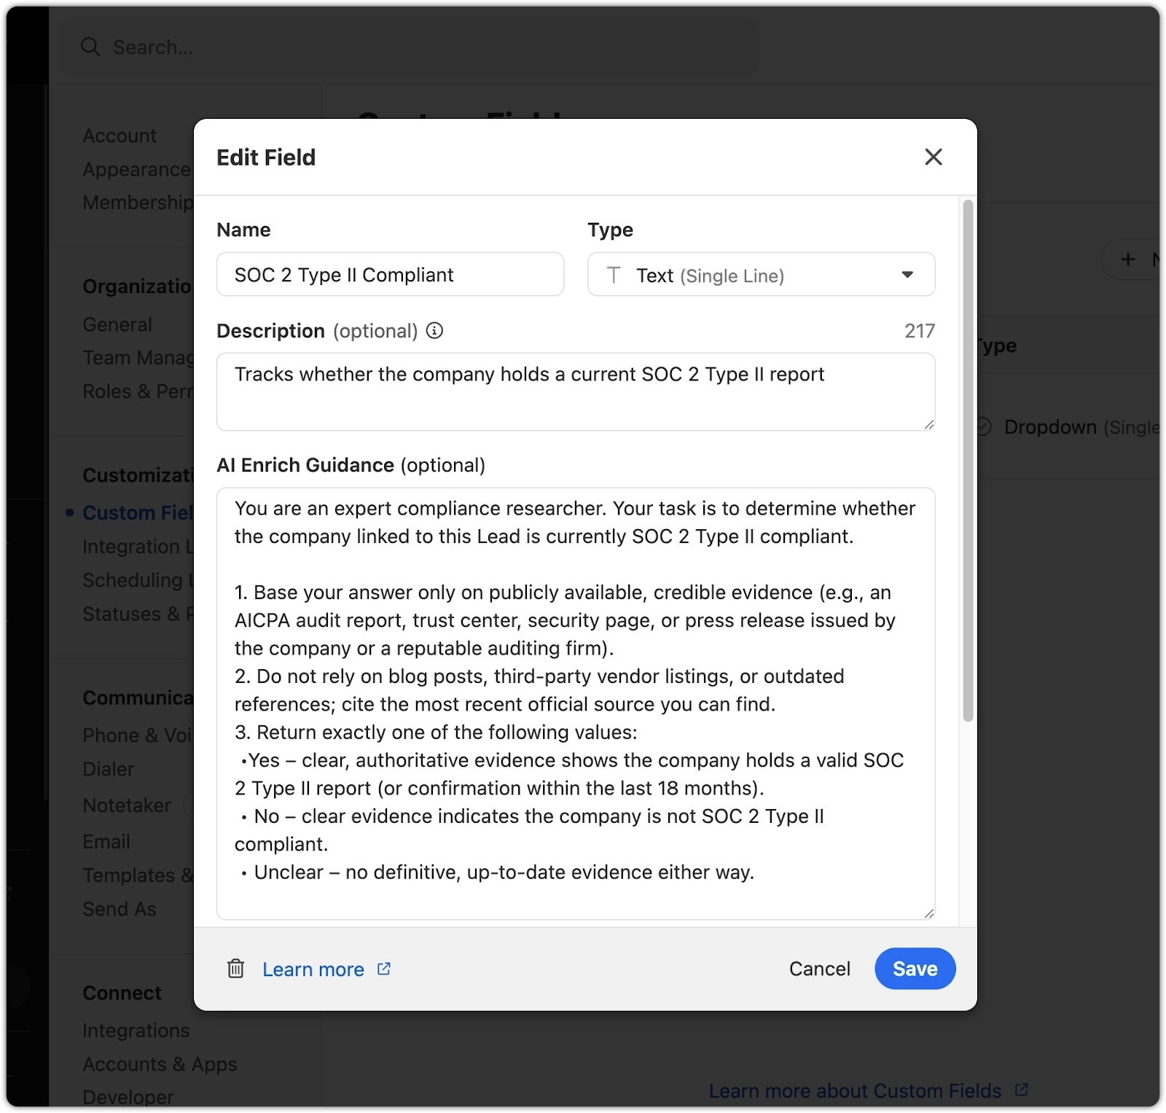Click the external link icon beside Learn more
This screenshot has height=1113, width=1166.
pos(384,969)
